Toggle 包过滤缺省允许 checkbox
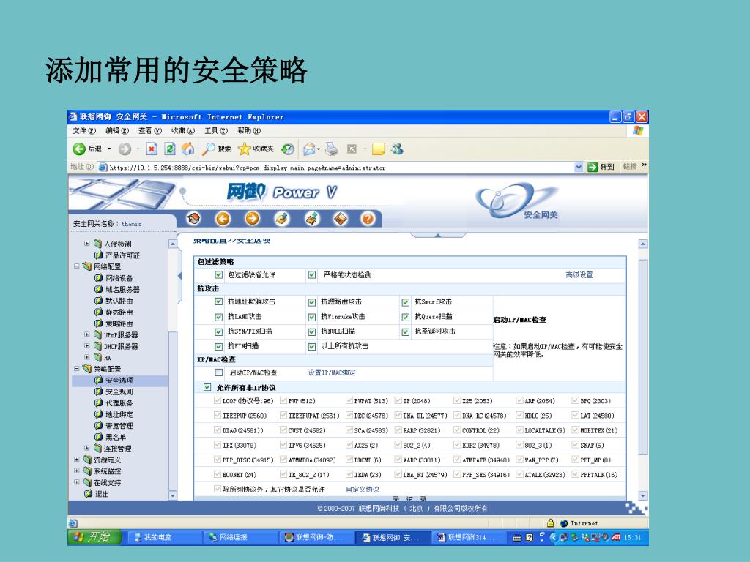The image size is (750, 562). click(x=218, y=275)
